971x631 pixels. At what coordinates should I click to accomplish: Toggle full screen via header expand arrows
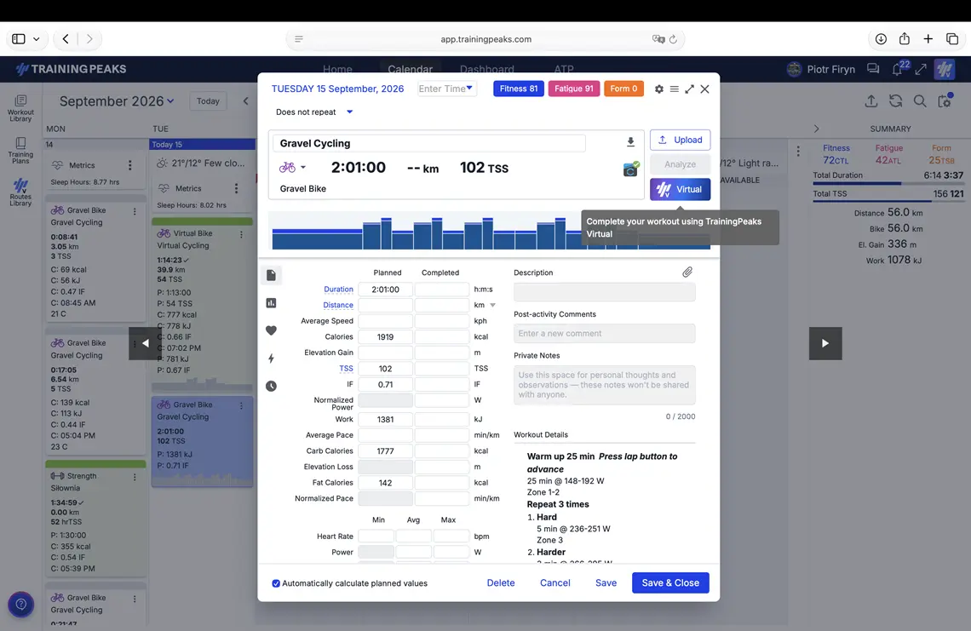pyautogui.click(x=921, y=69)
